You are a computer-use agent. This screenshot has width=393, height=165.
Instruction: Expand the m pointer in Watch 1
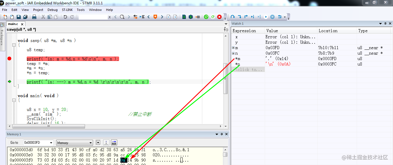tap(233, 48)
